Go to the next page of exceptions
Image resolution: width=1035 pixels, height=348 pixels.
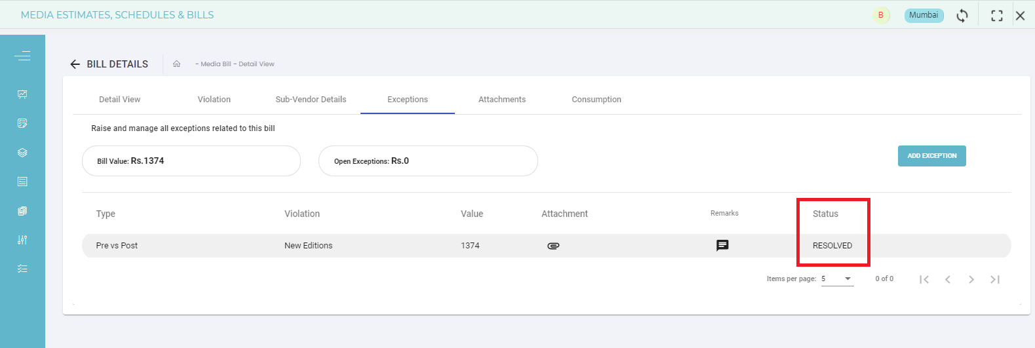click(x=971, y=280)
